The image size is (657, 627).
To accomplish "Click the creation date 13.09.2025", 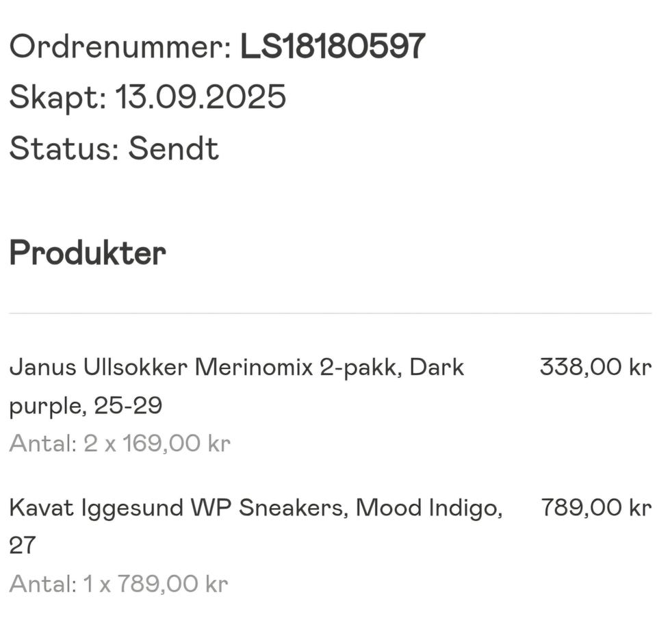I will pyautogui.click(x=200, y=97).
